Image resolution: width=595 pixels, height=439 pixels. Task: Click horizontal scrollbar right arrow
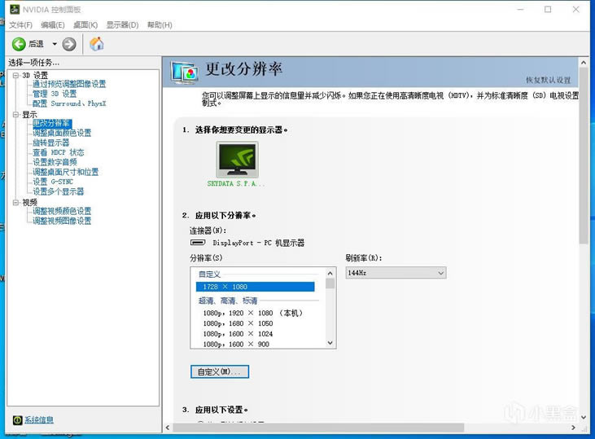(573, 428)
